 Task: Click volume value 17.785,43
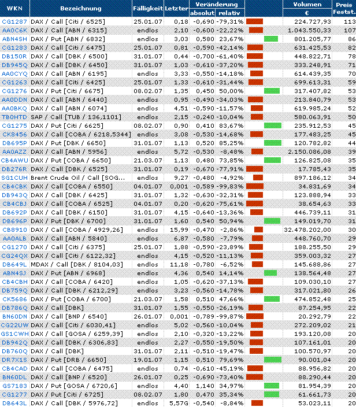coord(315,169)
